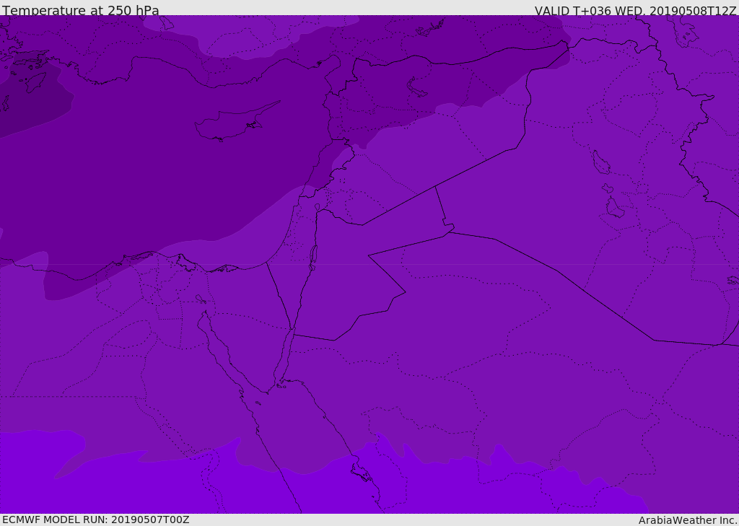739x526 pixels.
Task: Click the Dead Sea outline
Action: pos(313,255)
